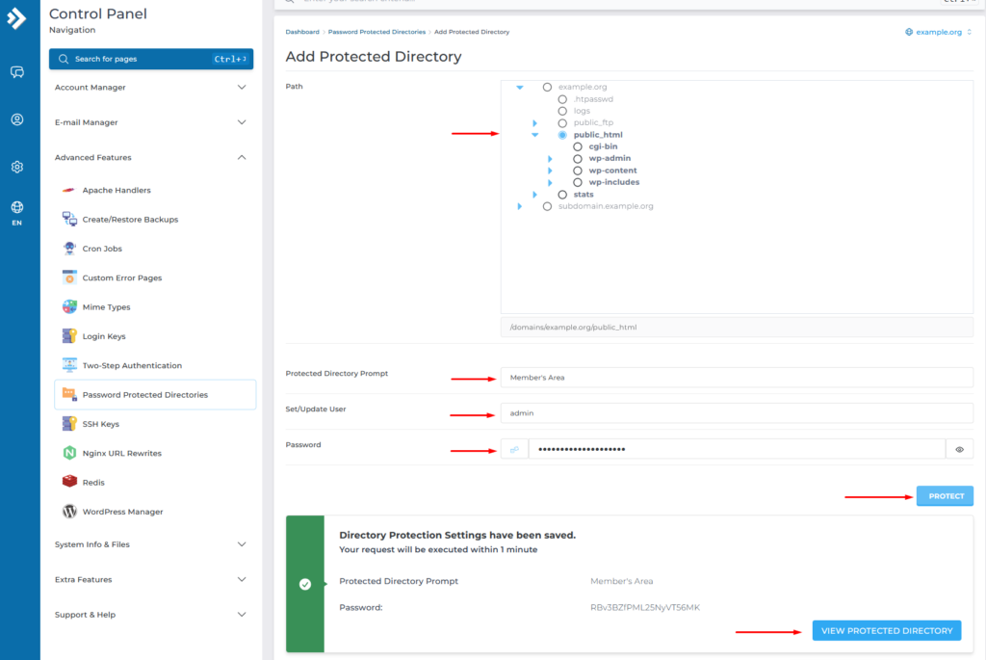This screenshot has width=986, height=660.
Task: Expand the wp-content tree node
Action: [x=550, y=170]
